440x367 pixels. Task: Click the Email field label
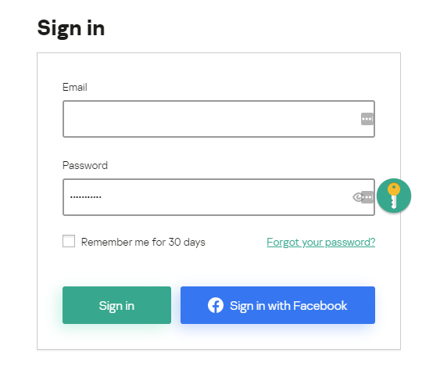coord(75,87)
